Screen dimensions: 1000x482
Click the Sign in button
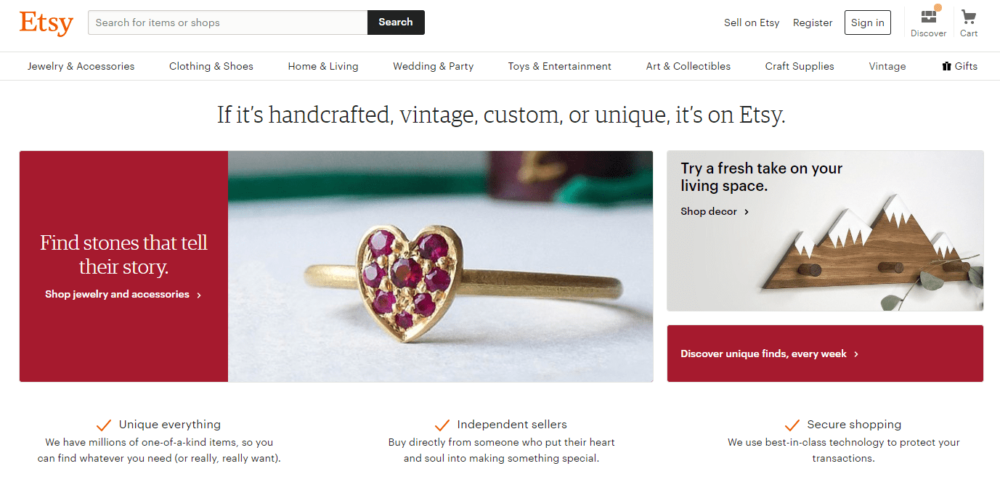[868, 23]
